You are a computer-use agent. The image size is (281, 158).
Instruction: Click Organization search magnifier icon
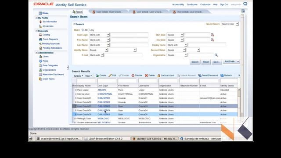tap(216, 55)
